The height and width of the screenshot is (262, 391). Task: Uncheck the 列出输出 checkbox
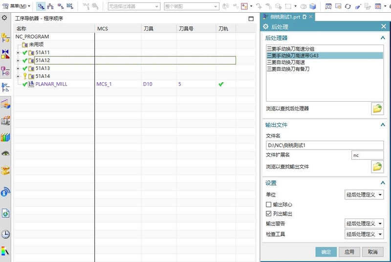[268, 214]
